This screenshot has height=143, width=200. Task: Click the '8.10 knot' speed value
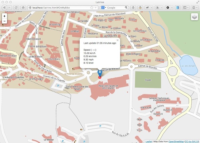(x=88, y=63)
